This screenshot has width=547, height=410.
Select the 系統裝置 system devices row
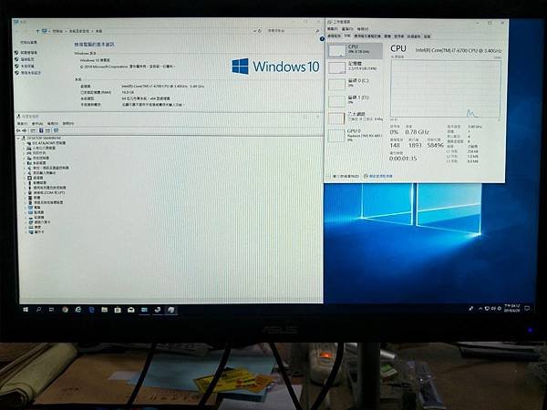pyautogui.click(x=36, y=163)
